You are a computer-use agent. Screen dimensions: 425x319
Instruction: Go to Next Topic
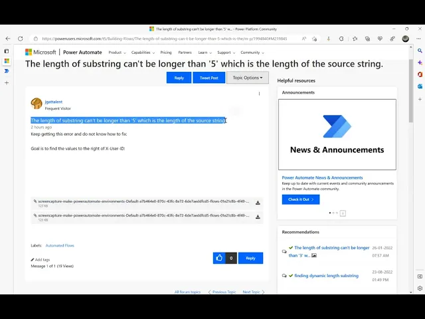[254, 292]
